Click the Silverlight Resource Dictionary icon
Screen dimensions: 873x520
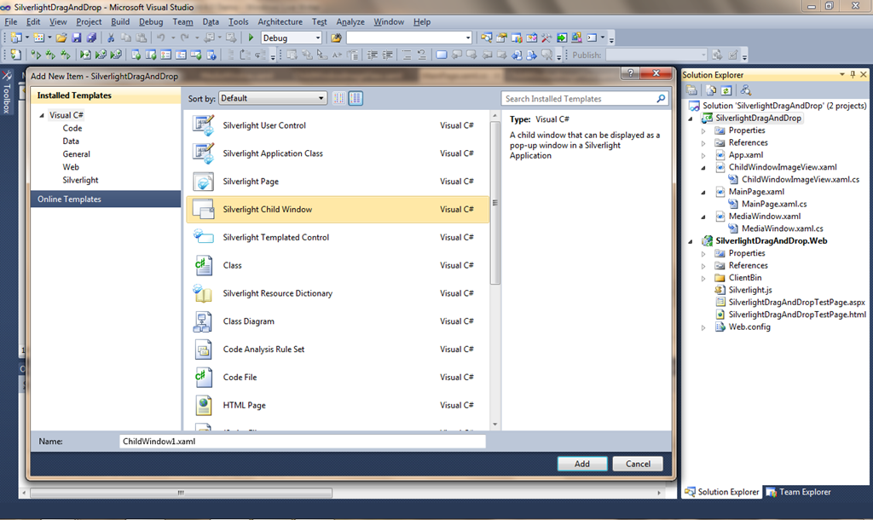point(204,293)
